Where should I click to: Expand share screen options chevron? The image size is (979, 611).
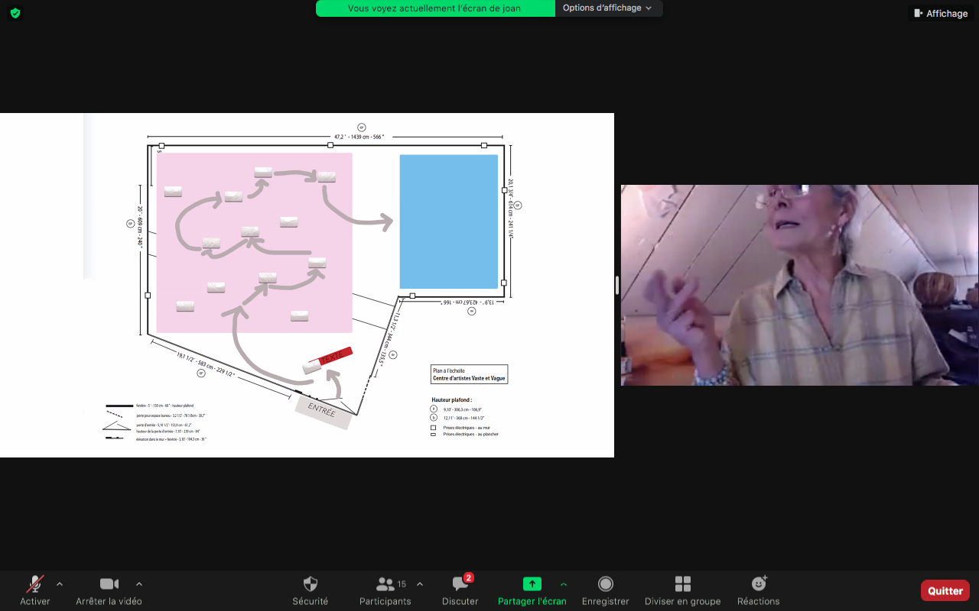click(564, 584)
